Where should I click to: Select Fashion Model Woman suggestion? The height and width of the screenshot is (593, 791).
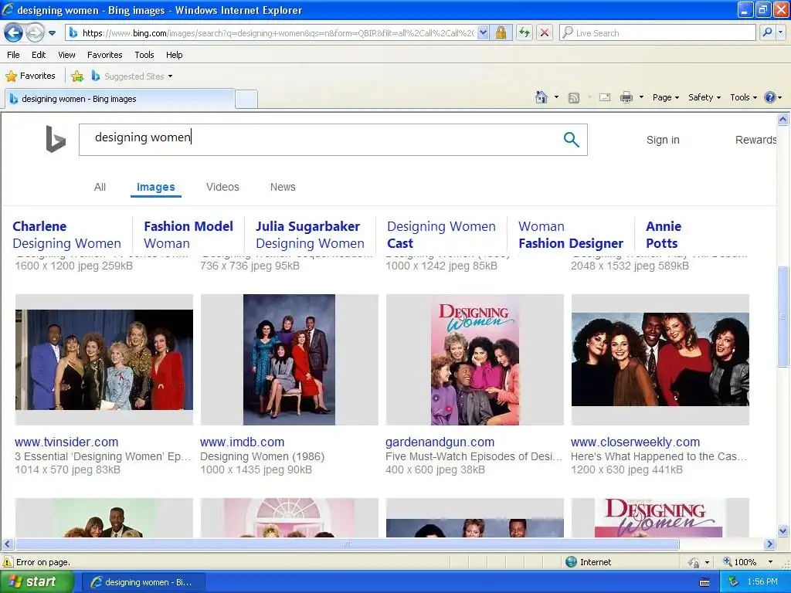pyautogui.click(x=188, y=235)
